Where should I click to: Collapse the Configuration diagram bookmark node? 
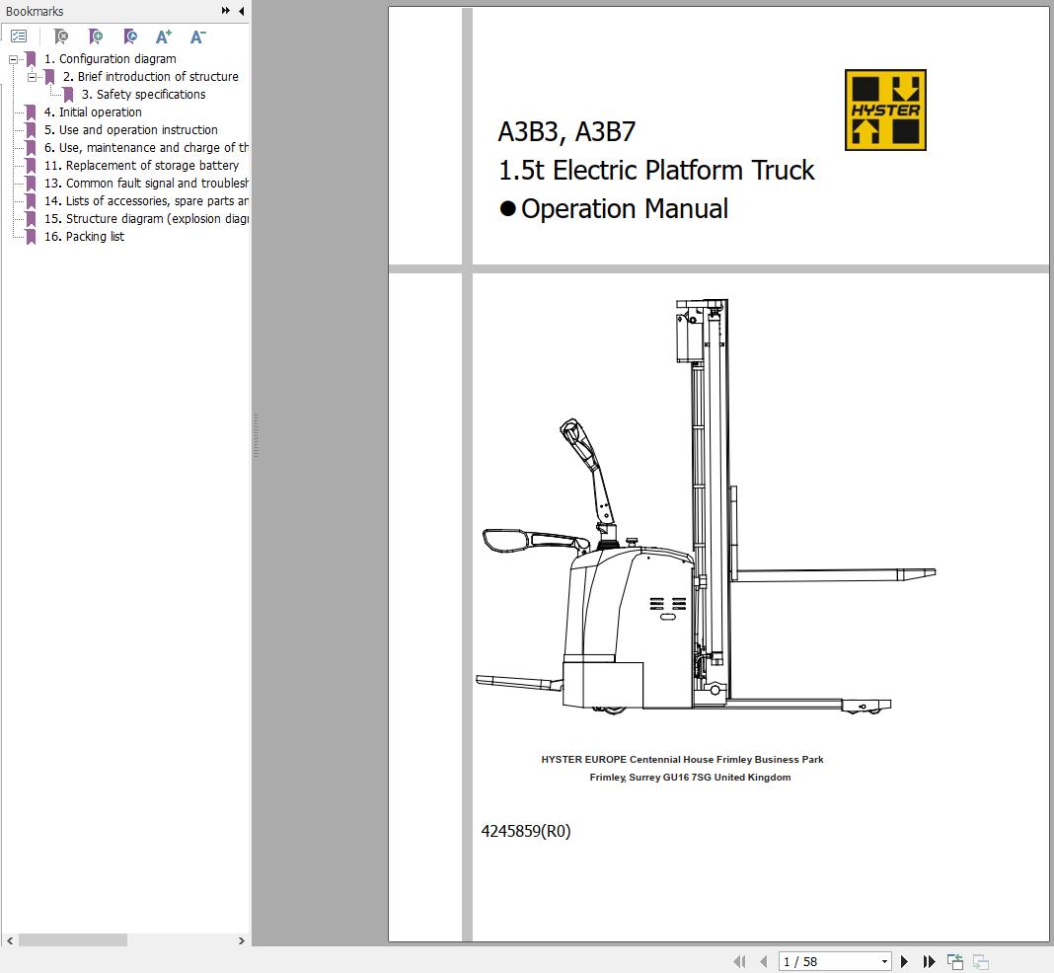(x=13, y=60)
